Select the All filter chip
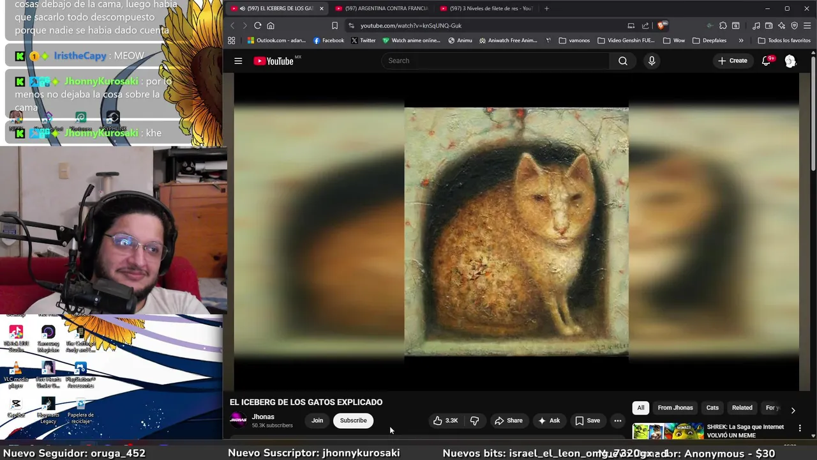Image resolution: width=817 pixels, height=460 pixels. point(641,408)
